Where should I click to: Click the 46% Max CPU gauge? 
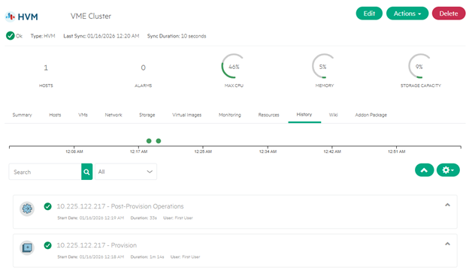point(234,66)
